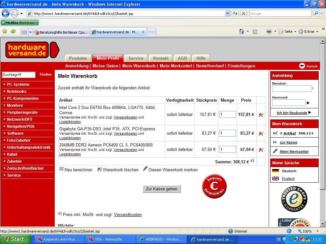Open Mein Merkzettel in the sidebar
Image resolution: width=326 pixels, height=244 pixels.
[294, 152]
